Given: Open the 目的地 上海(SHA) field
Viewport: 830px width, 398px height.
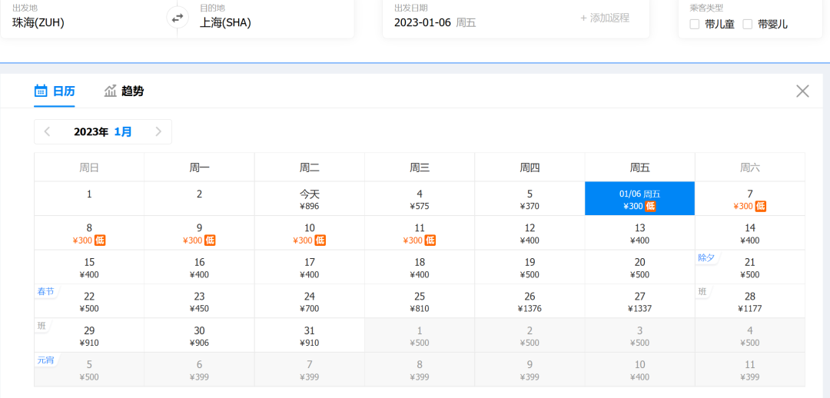Looking at the screenshot, I should tap(266, 18).
